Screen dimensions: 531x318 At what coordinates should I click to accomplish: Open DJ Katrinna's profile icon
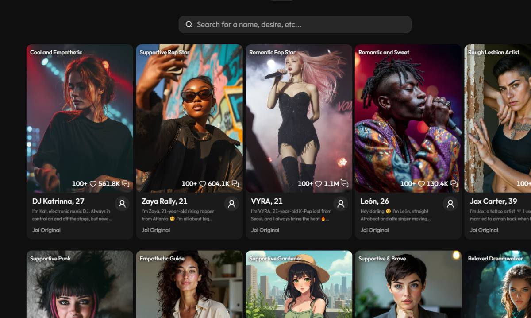pyautogui.click(x=122, y=204)
